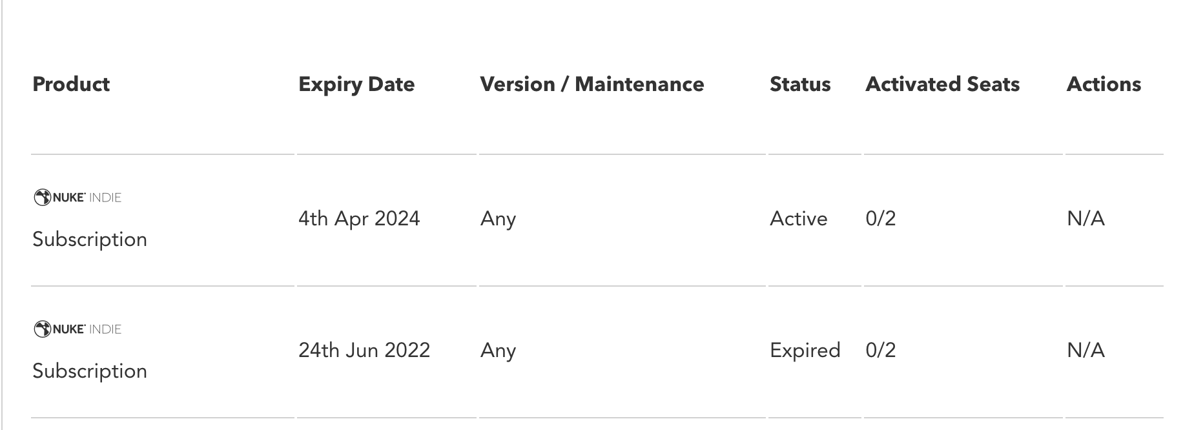Click the Nuke Indie logo in first row

77,198
